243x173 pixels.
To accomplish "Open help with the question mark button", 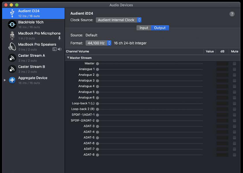I will (232, 14).
